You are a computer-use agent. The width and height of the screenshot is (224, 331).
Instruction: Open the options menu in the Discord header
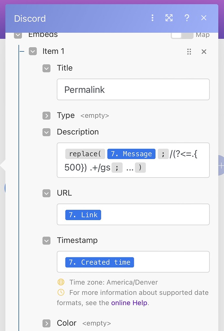(152, 18)
